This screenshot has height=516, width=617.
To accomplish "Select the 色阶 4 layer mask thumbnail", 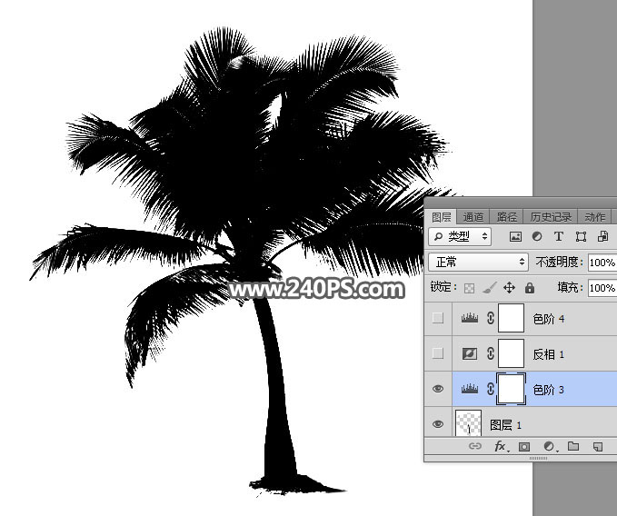I will [512, 318].
